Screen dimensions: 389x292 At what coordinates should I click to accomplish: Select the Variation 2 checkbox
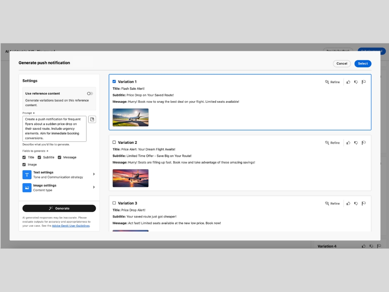pyautogui.click(x=114, y=142)
